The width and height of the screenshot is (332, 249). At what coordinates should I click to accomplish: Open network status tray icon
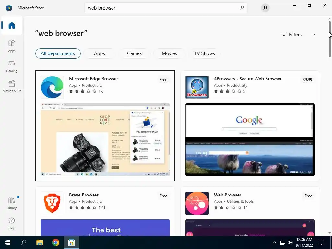click(282, 243)
